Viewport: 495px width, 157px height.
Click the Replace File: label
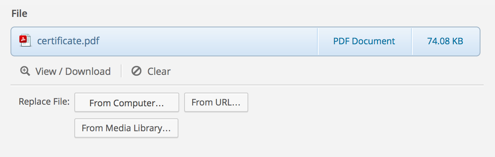[44, 101]
